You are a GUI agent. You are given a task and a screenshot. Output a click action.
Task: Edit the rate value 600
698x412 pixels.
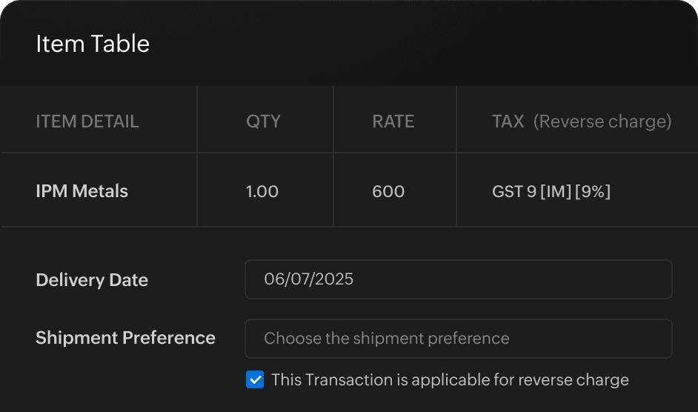click(388, 191)
